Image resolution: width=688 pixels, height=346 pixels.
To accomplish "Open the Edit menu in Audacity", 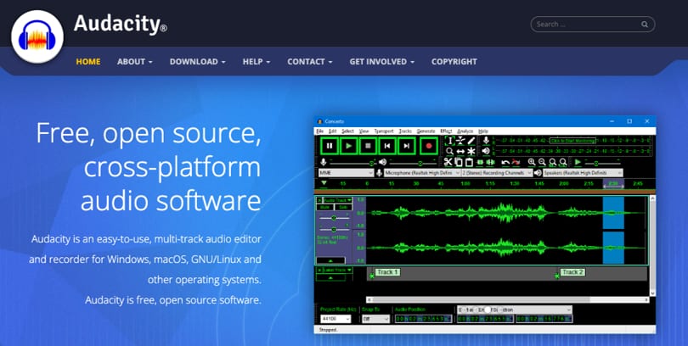I will 333,131.
